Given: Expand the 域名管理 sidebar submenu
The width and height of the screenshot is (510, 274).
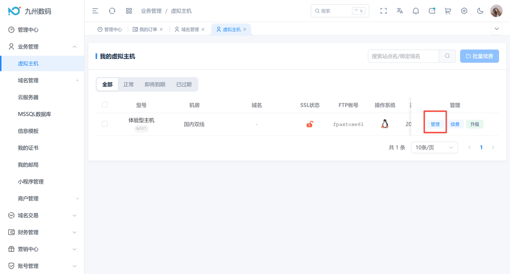Looking at the screenshot, I should point(77,80).
